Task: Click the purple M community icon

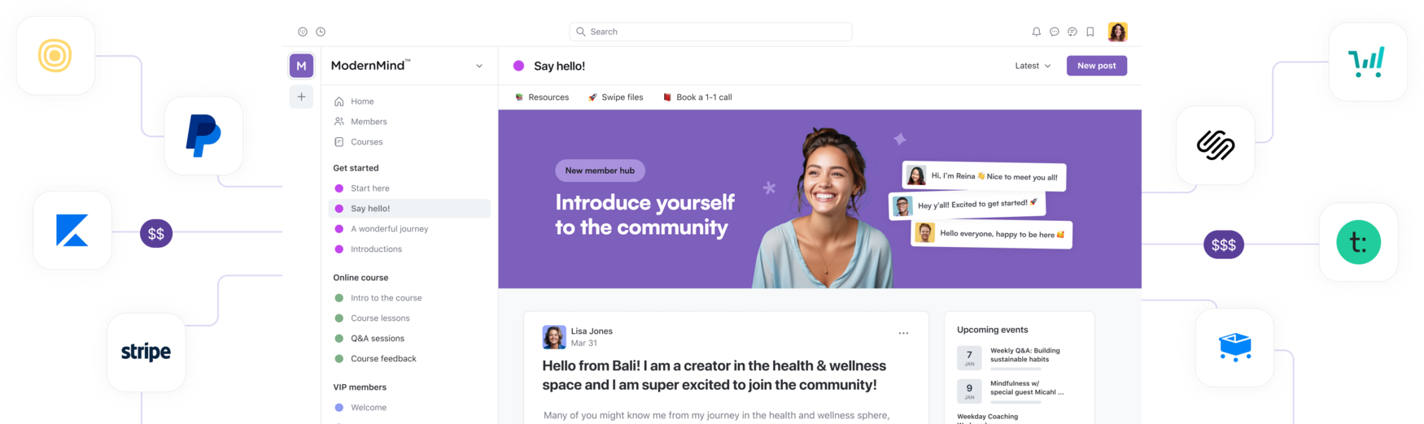Action: 301,66
